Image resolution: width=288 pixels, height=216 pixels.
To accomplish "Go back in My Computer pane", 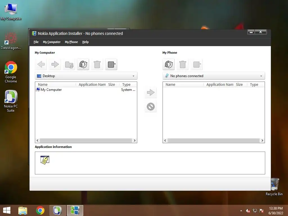I will pyautogui.click(x=41, y=64).
